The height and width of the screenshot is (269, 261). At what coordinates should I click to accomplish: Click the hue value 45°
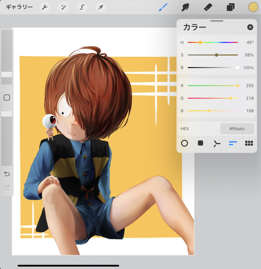(250, 42)
